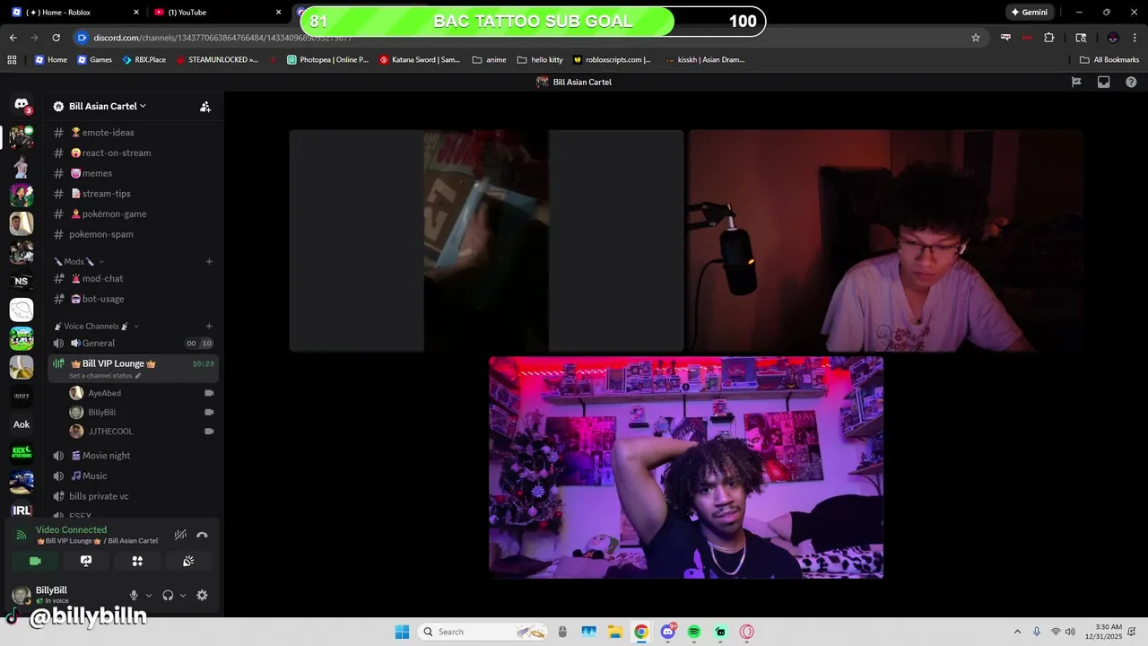The height and width of the screenshot is (646, 1148).
Task: Open the bot-usage channel
Action: 135,299
